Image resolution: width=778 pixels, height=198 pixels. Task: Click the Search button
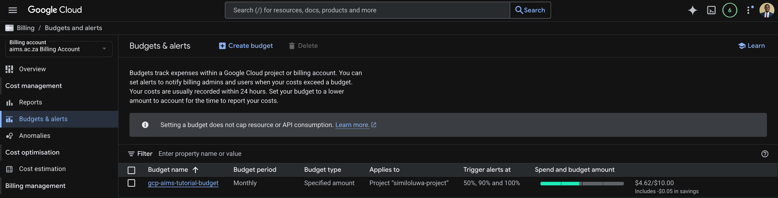point(530,10)
